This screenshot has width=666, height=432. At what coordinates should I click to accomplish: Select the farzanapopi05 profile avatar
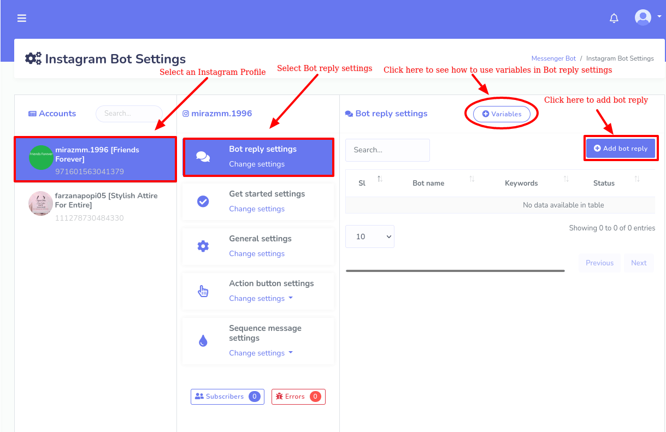(x=41, y=204)
